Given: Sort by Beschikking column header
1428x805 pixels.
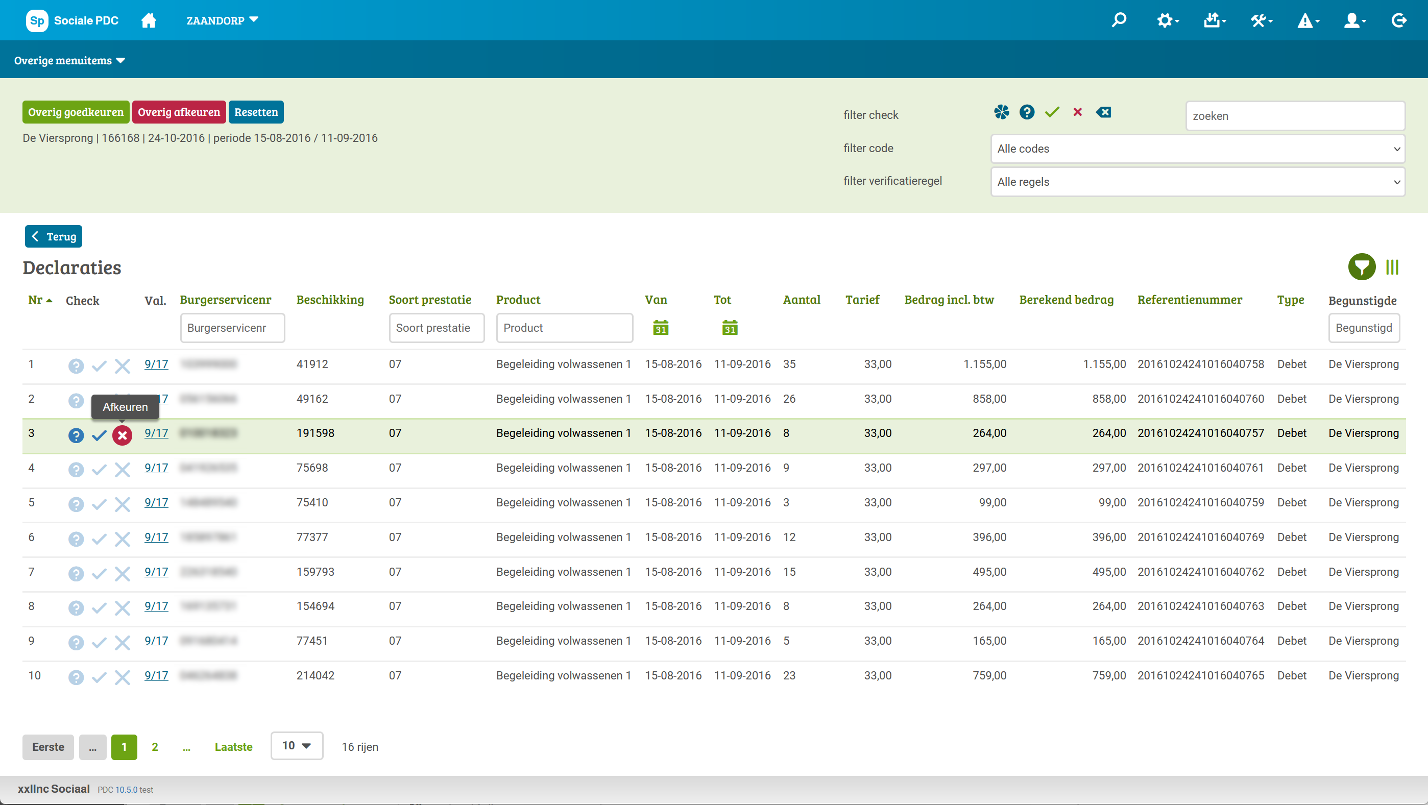Looking at the screenshot, I should pos(330,300).
